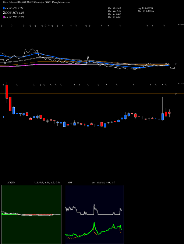The image size is (184, 244).
Task: Click the magenta DOW PT legend swatch
Action: (4, 17)
